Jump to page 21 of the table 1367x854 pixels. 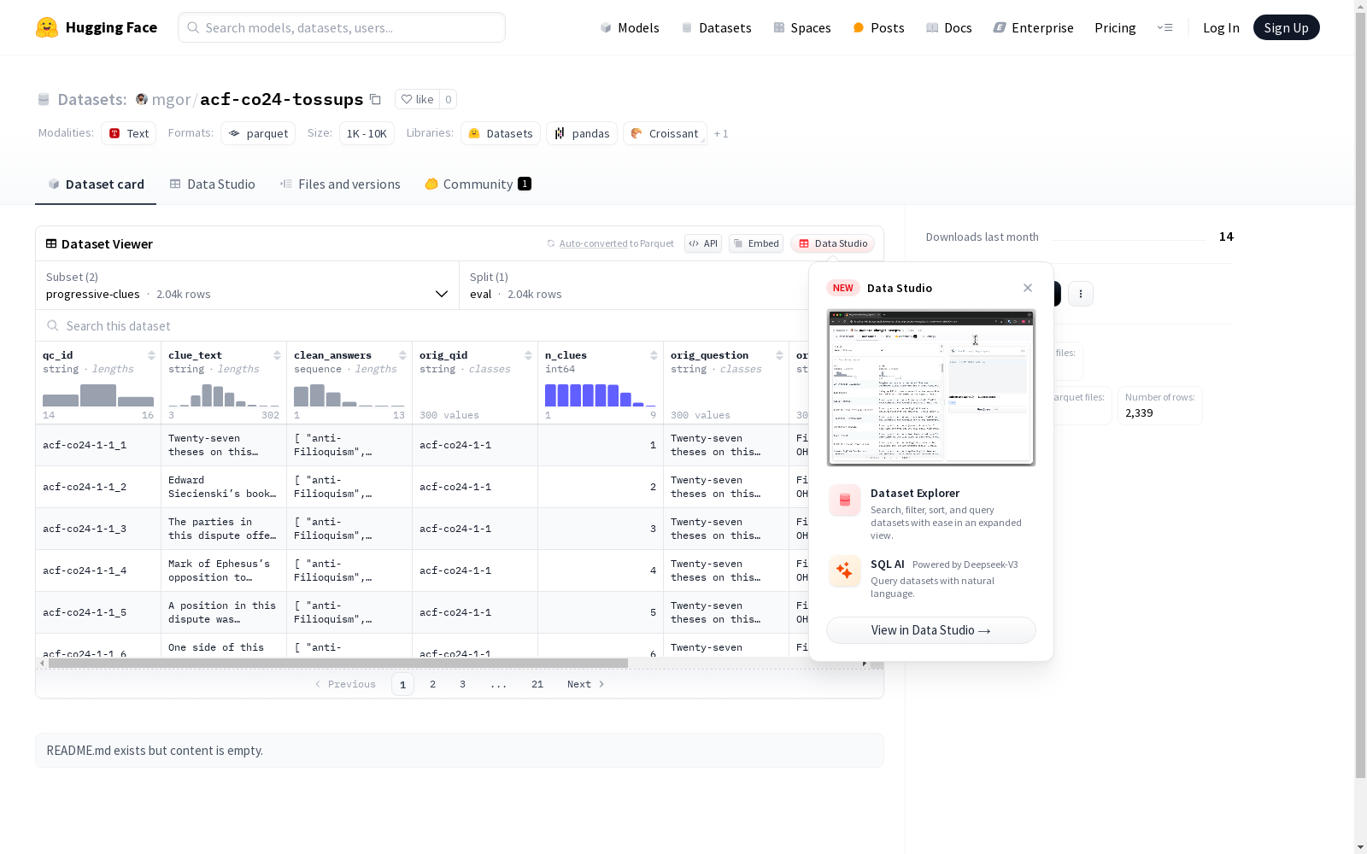pyautogui.click(x=537, y=684)
